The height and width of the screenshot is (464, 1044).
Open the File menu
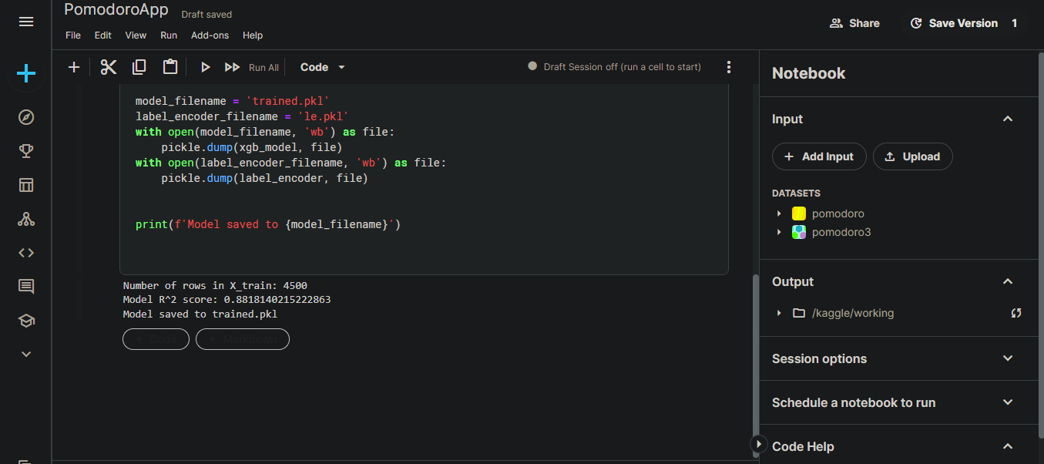coord(73,35)
